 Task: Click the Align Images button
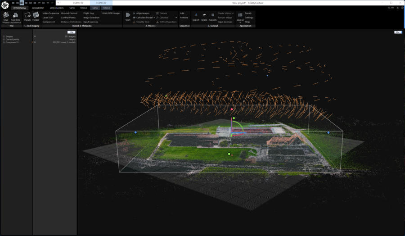click(142, 14)
